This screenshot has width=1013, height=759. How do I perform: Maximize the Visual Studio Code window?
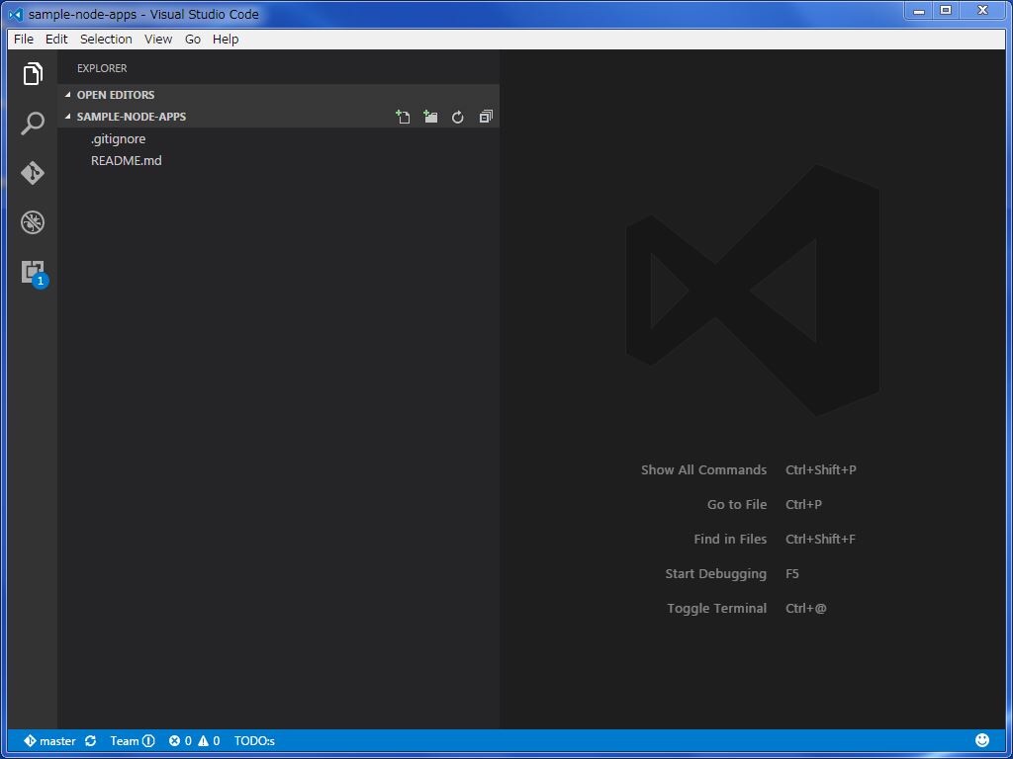pyautogui.click(x=946, y=10)
